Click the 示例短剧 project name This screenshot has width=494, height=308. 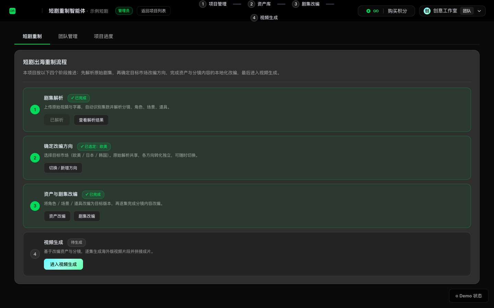tap(99, 11)
